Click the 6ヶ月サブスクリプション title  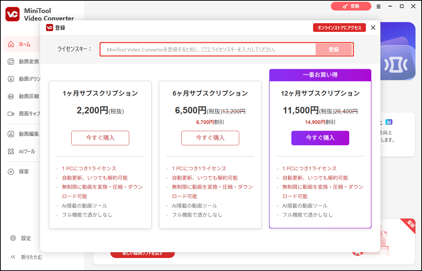[210, 93]
